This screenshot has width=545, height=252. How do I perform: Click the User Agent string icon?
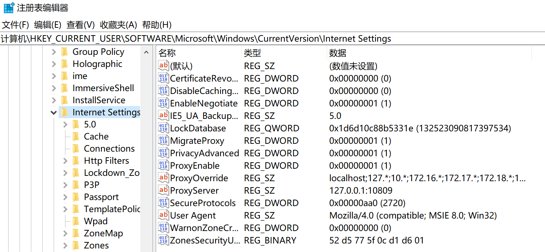click(x=163, y=215)
